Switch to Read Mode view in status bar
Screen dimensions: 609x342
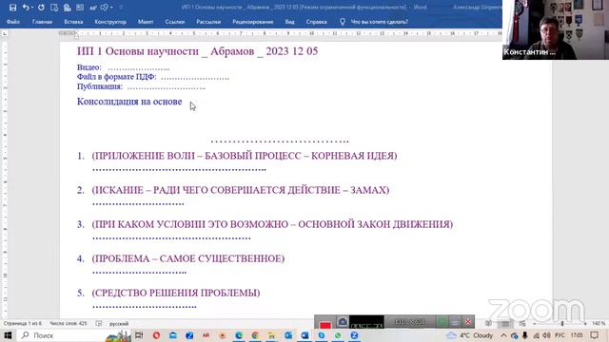[488, 323]
